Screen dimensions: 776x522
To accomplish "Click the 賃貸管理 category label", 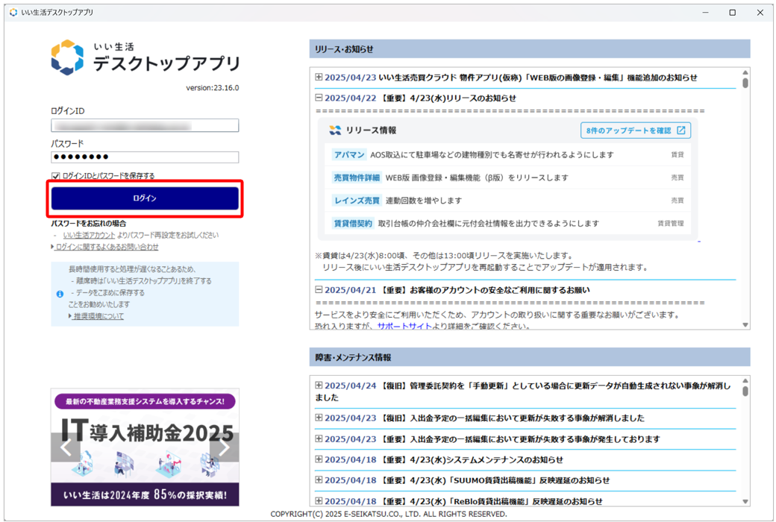I will (671, 223).
